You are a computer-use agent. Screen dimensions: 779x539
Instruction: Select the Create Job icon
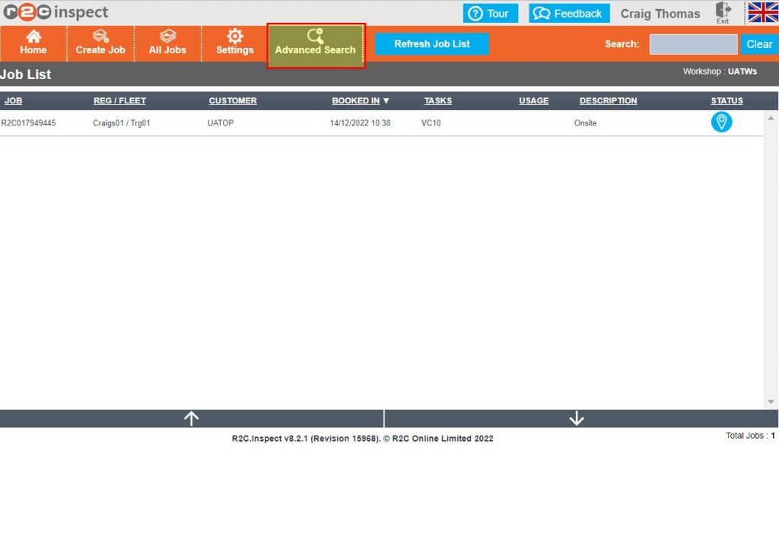point(100,43)
